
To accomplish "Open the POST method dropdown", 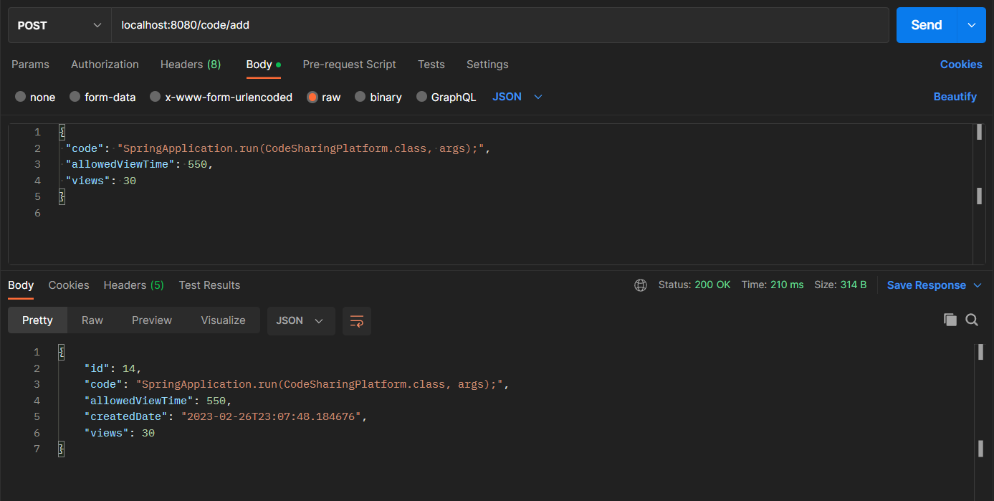I will (x=59, y=25).
